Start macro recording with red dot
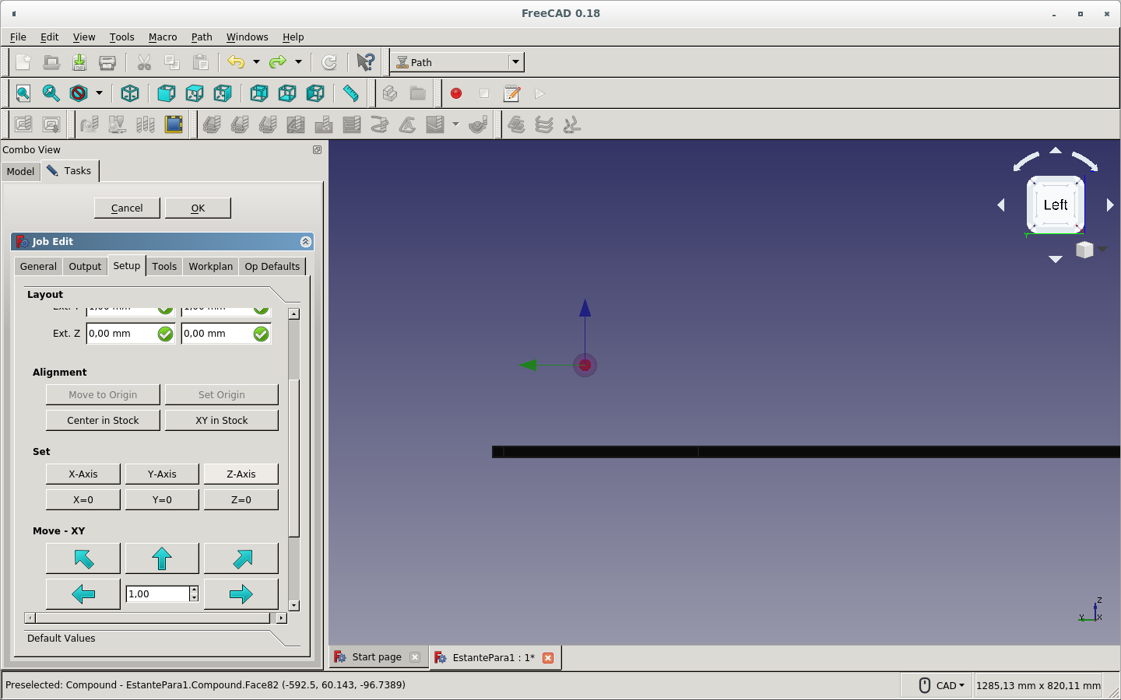Image resolution: width=1121 pixels, height=700 pixels. tap(456, 93)
